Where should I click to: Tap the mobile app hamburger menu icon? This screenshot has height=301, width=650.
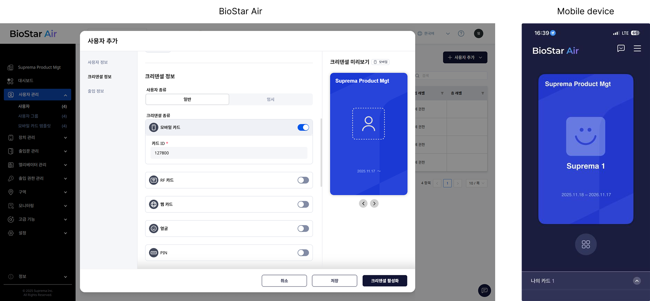coord(637,49)
